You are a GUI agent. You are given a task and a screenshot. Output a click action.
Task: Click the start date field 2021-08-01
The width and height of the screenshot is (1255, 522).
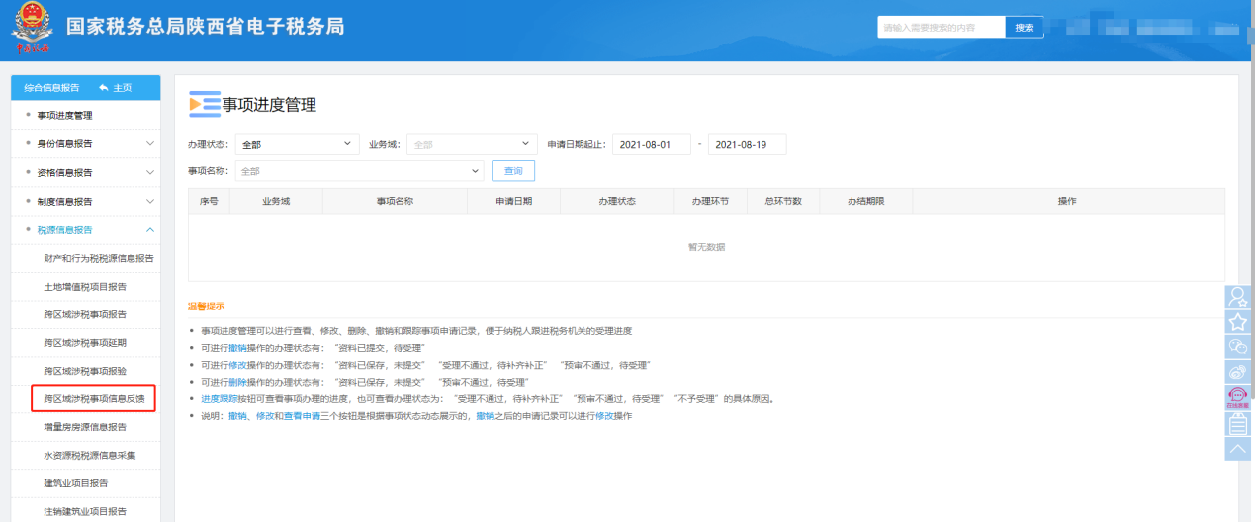[x=651, y=145]
